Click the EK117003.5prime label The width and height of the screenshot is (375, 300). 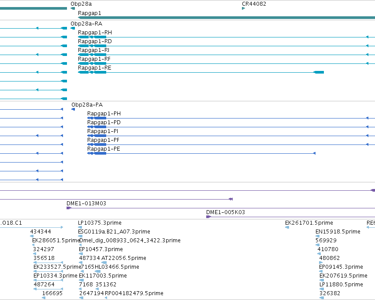pyautogui.click(x=103, y=276)
